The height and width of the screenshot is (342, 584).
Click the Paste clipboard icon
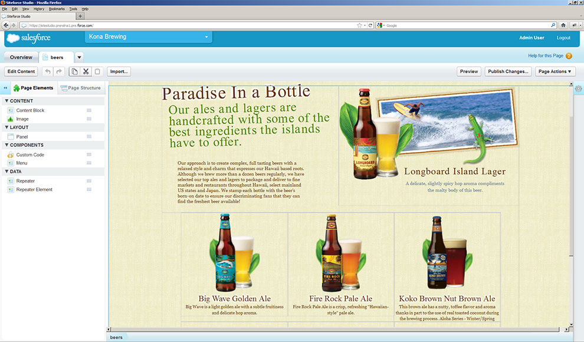tap(97, 71)
